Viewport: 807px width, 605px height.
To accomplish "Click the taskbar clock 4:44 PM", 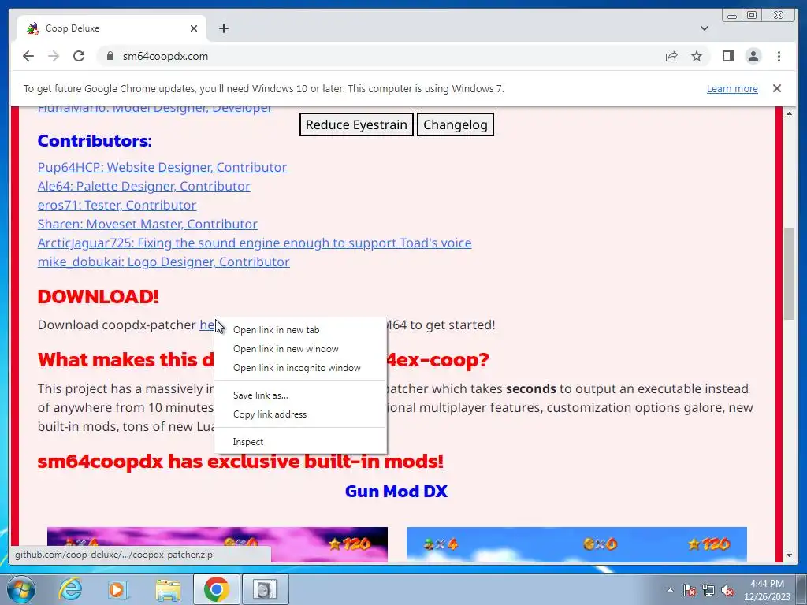I will 767,589.
